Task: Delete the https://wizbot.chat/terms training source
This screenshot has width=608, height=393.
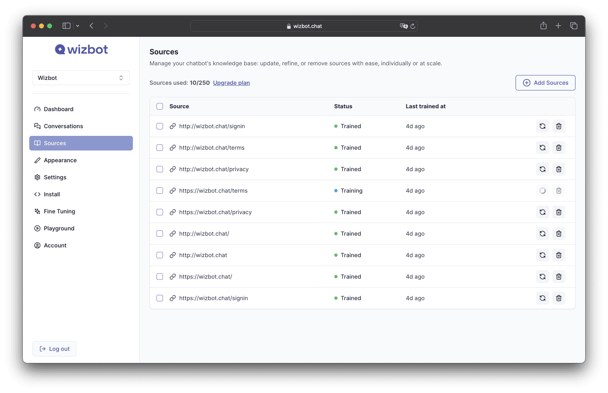Action: pyautogui.click(x=559, y=191)
